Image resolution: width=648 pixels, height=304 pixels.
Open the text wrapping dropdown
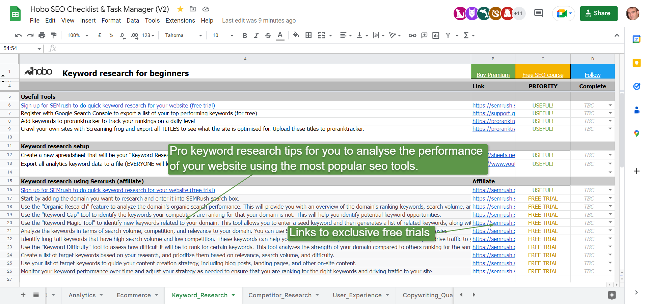coord(379,35)
